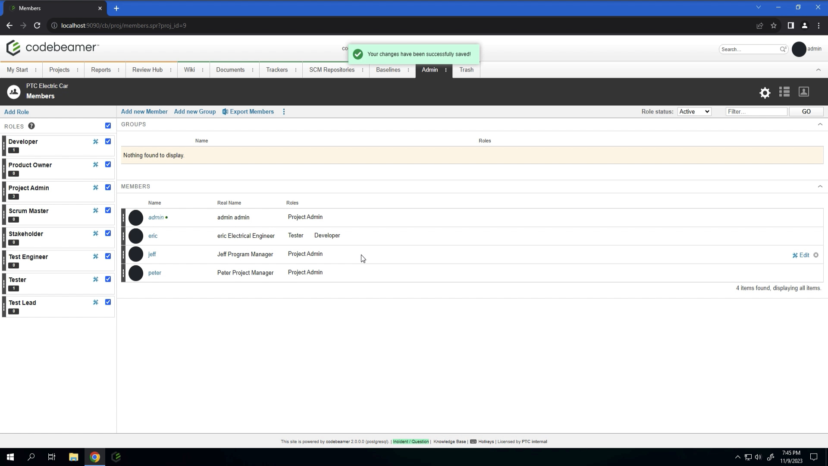Open the member portrait view icon
The image size is (828, 466).
click(804, 92)
